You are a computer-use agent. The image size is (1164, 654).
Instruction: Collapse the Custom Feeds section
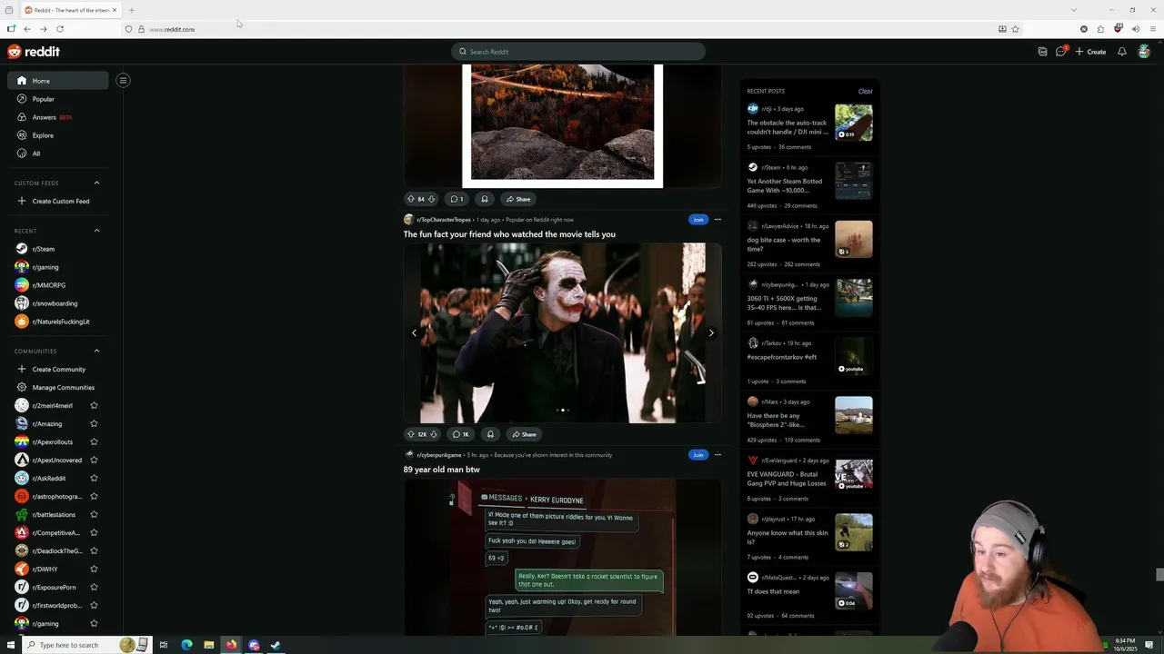(x=96, y=183)
